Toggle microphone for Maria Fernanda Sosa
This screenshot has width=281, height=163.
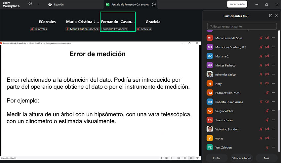tap(261, 38)
